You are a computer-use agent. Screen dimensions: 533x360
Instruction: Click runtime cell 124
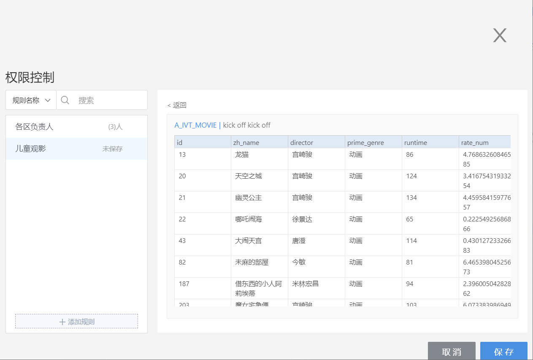click(430, 181)
